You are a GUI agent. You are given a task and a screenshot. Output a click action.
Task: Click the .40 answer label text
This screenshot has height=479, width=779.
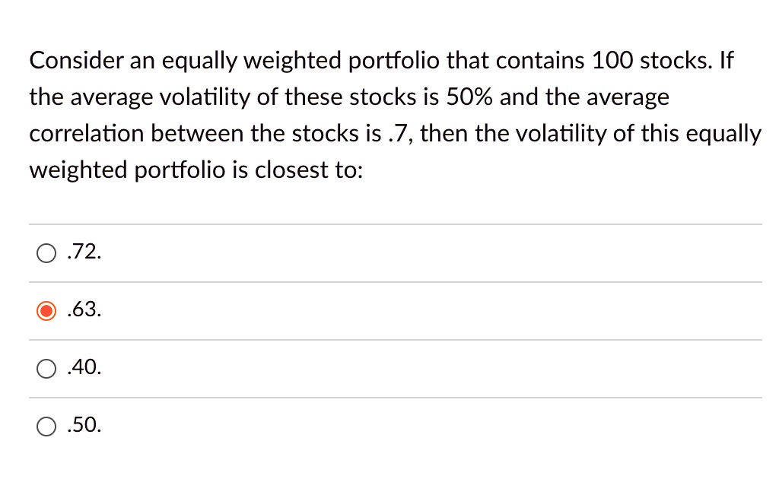(84, 367)
